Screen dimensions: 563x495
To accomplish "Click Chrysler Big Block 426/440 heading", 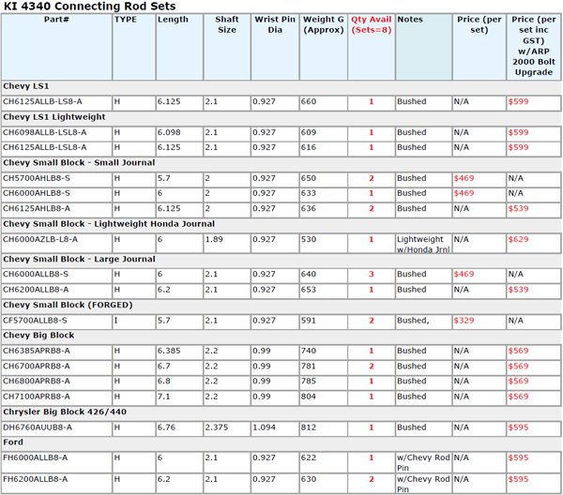I will [65, 412].
